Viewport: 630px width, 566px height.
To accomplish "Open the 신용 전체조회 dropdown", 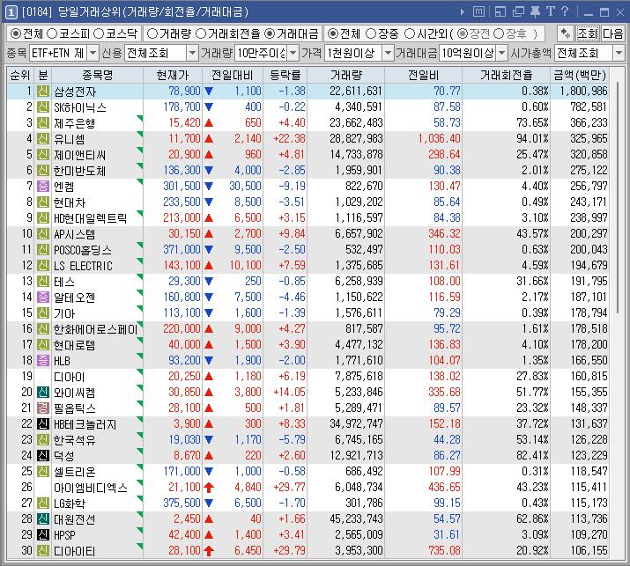I will pyautogui.click(x=192, y=53).
